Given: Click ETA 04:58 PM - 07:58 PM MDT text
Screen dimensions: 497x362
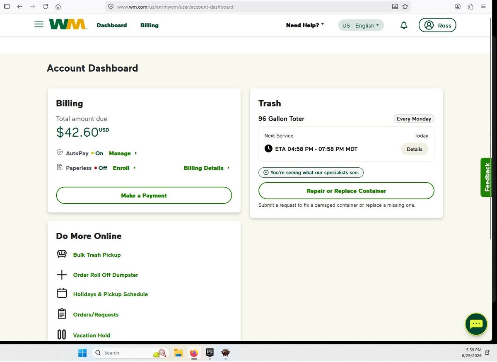Looking at the screenshot, I should point(316,149).
